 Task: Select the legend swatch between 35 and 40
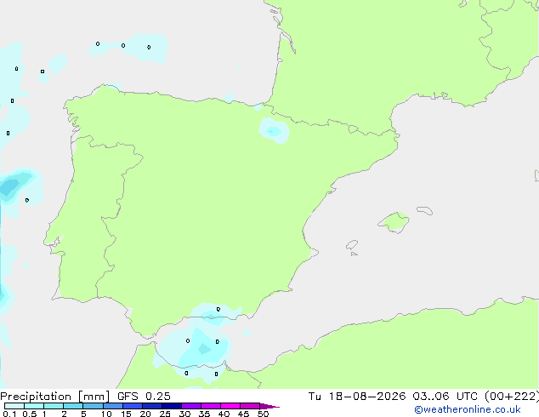click(211, 406)
